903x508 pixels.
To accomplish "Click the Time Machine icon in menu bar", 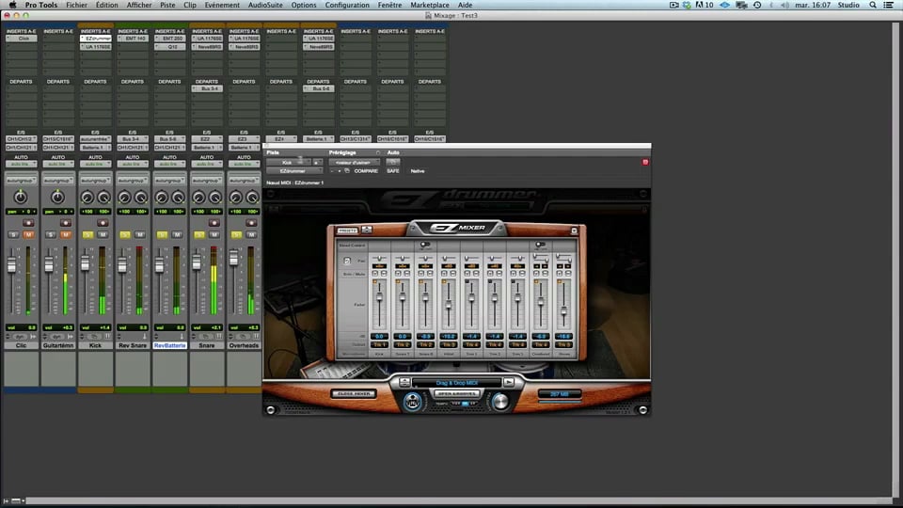I will [x=757, y=5].
